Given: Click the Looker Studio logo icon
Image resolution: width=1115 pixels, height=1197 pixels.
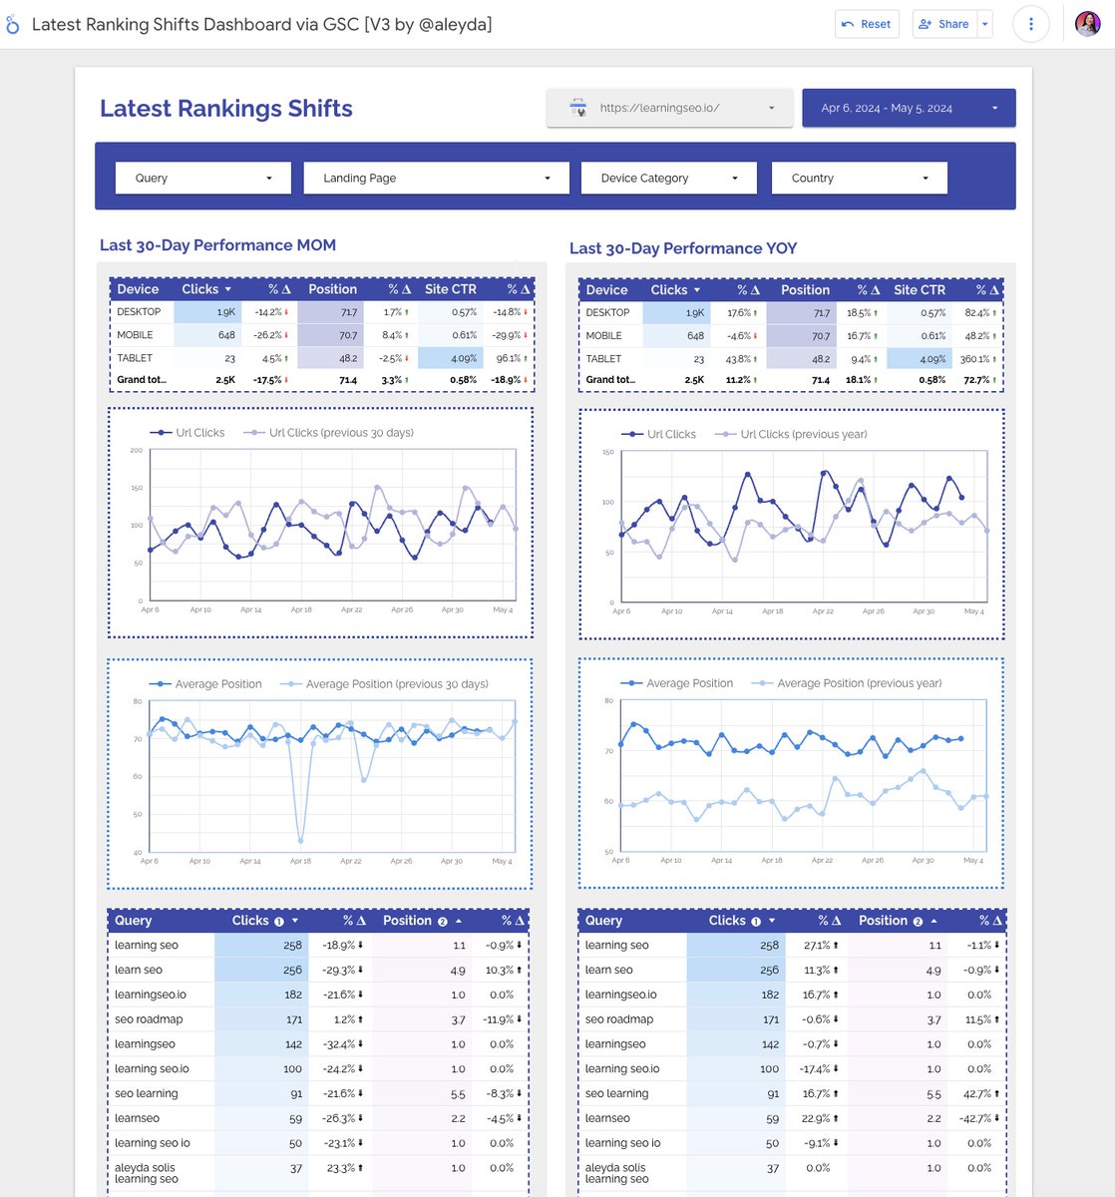Looking at the screenshot, I should click(13, 24).
